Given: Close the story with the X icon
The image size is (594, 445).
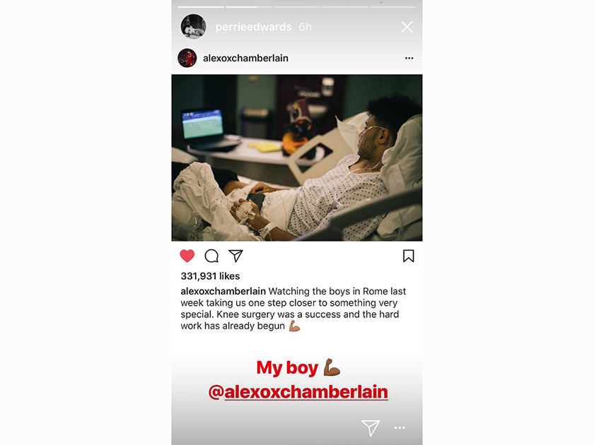Looking at the screenshot, I should click(x=407, y=27).
